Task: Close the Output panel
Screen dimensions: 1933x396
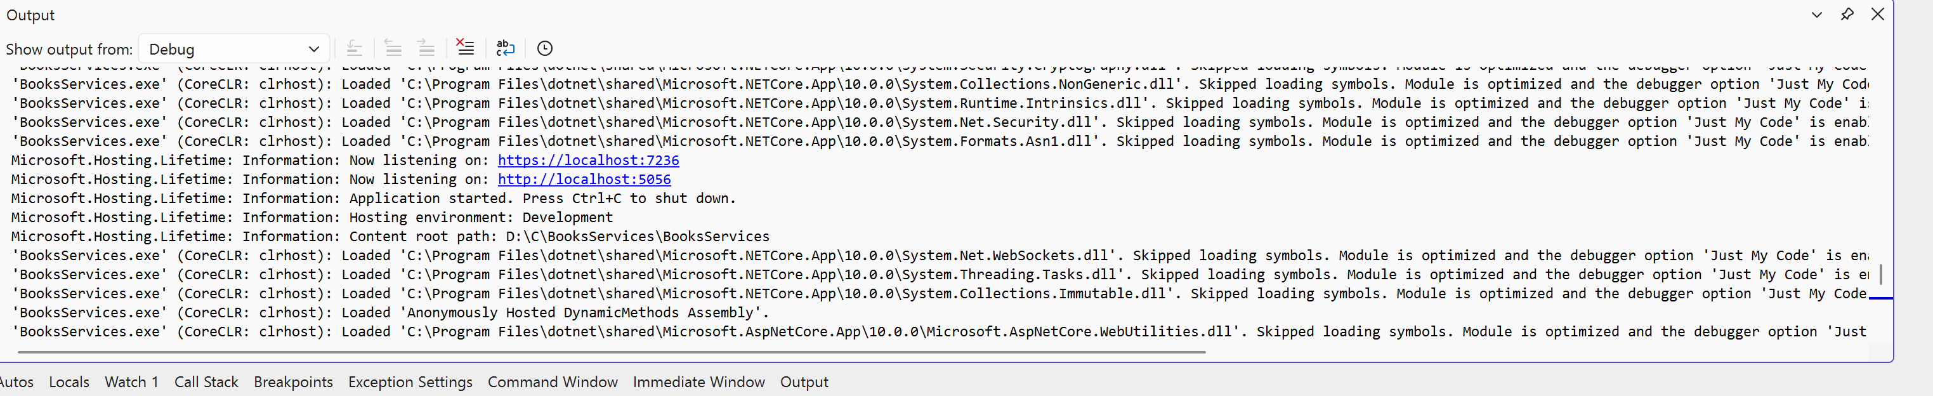Action: pos(1877,14)
